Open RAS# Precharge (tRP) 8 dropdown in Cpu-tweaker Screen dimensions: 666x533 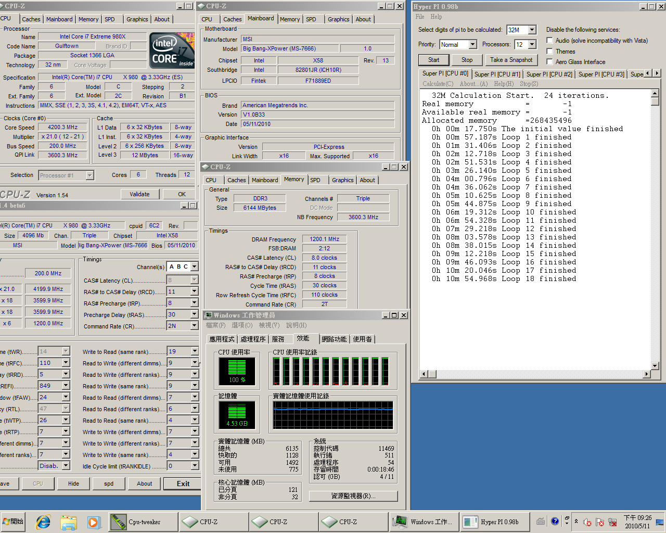pyautogui.click(x=195, y=303)
